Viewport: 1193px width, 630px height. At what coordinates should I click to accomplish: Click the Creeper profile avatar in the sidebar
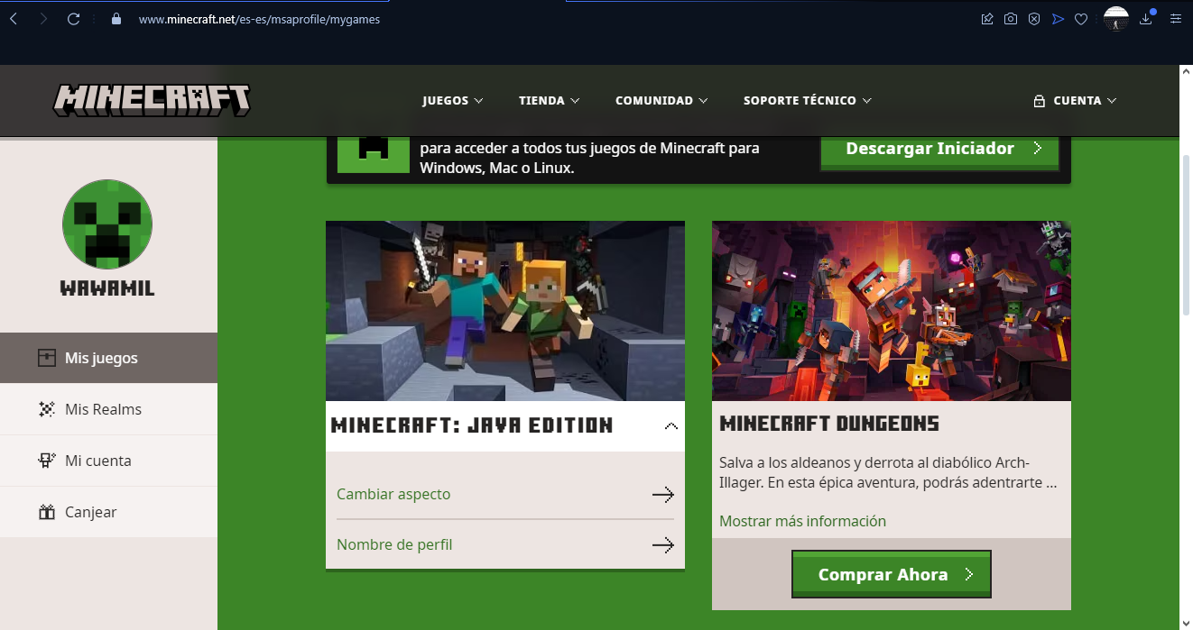[x=107, y=224]
